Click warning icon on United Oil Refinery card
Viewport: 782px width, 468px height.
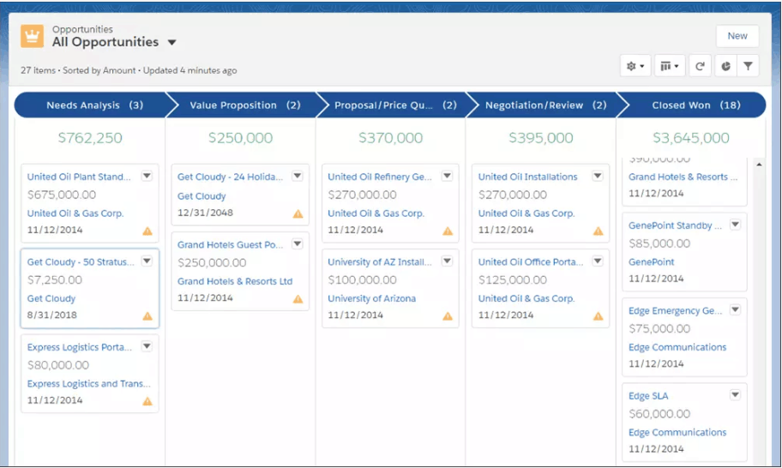click(448, 231)
